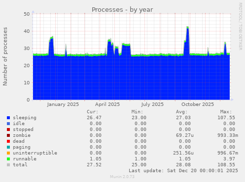
Task: Click the 'dead' legend label
Action: [x=19, y=141]
